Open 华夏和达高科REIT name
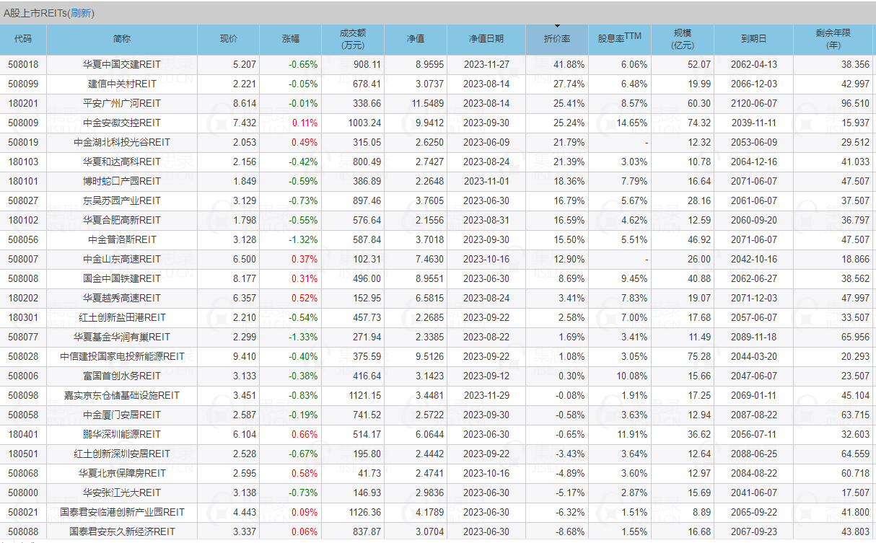Screen dimensions: 876x543 (x=122, y=162)
